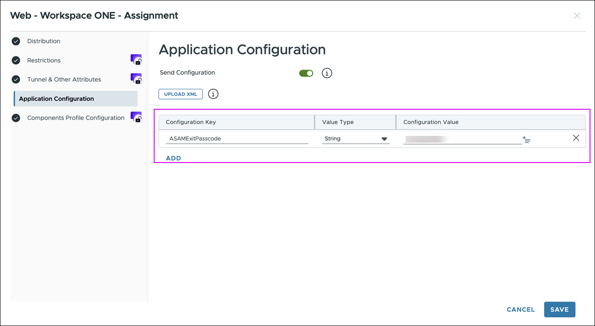Click the checkmark next to Tunnel & Other Attributes
595x326 pixels.
click(16, 79)
